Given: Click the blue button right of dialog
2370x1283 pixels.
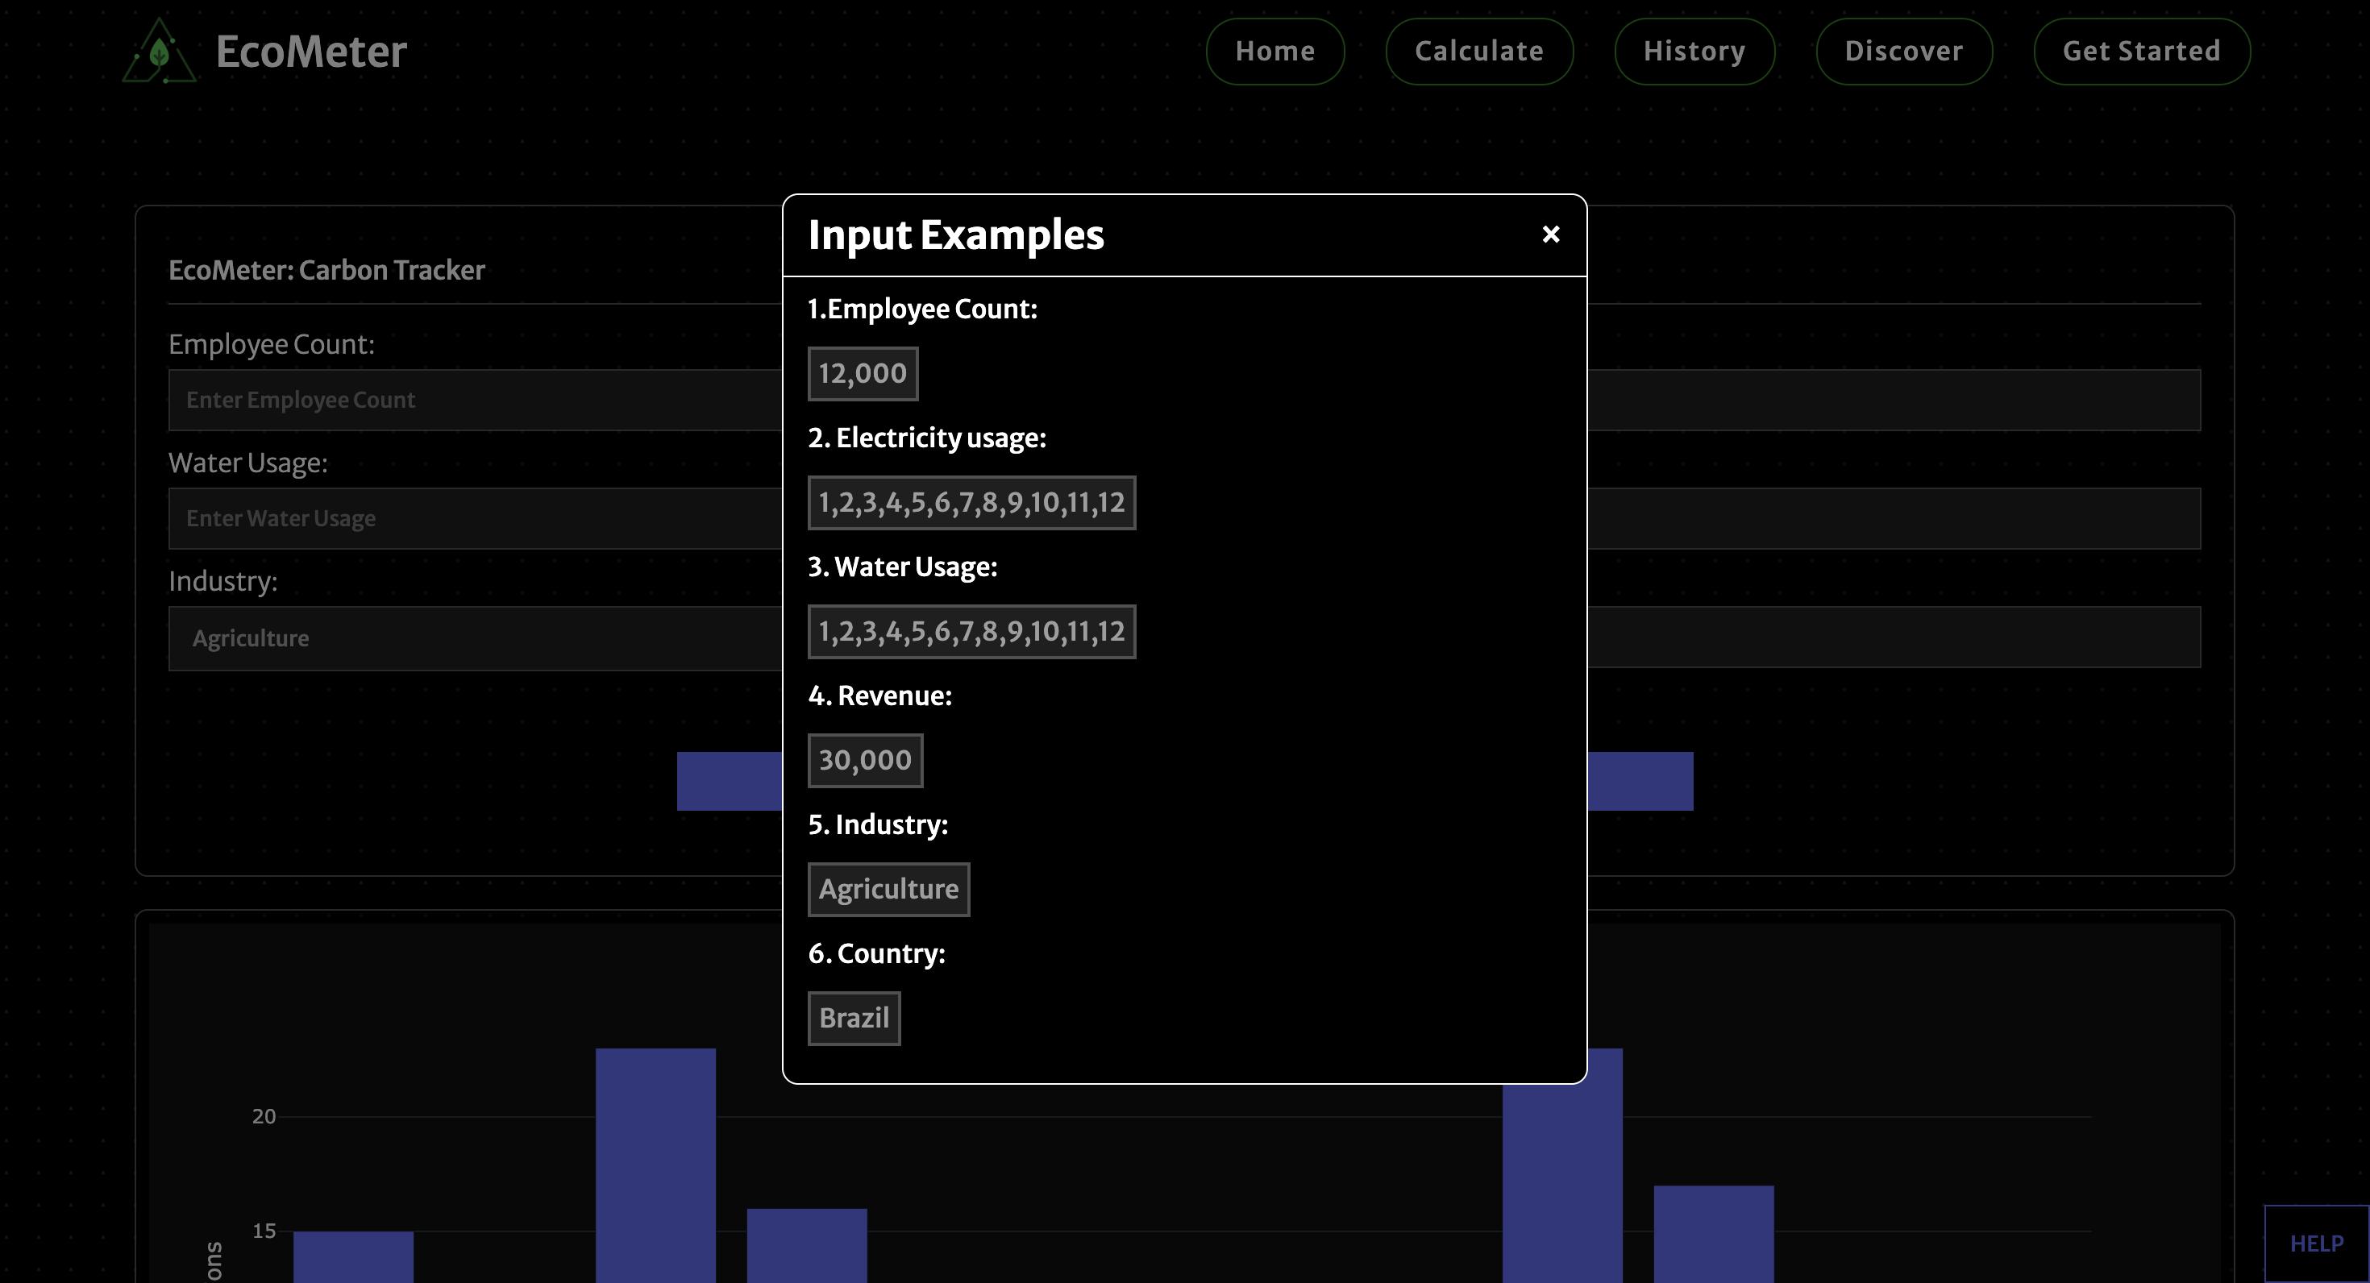Looking at the screenshot, I should [1640, 781].
